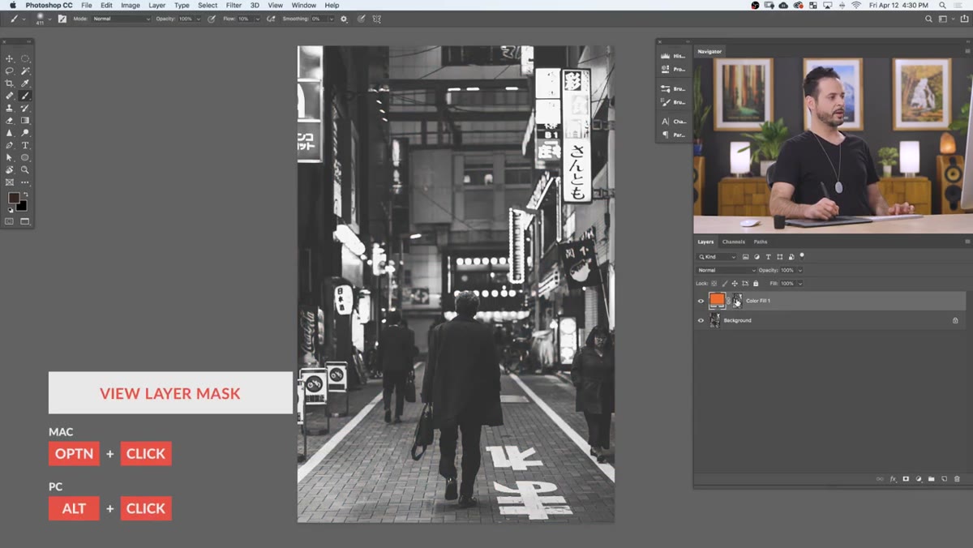Open the Edit Toolbar three-dots menu
Image resolution: width=973 pixels, height=548 pixels.
[25, 182]
